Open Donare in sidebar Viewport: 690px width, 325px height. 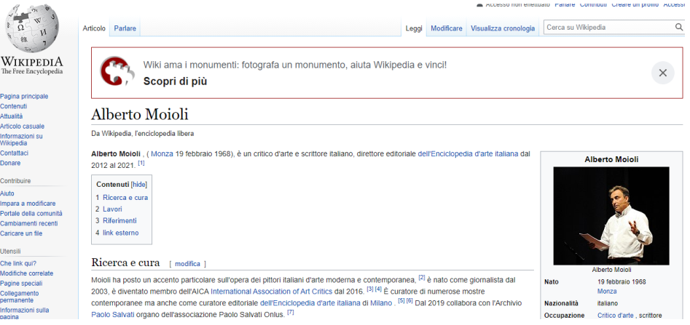click(x=10, y=163)
